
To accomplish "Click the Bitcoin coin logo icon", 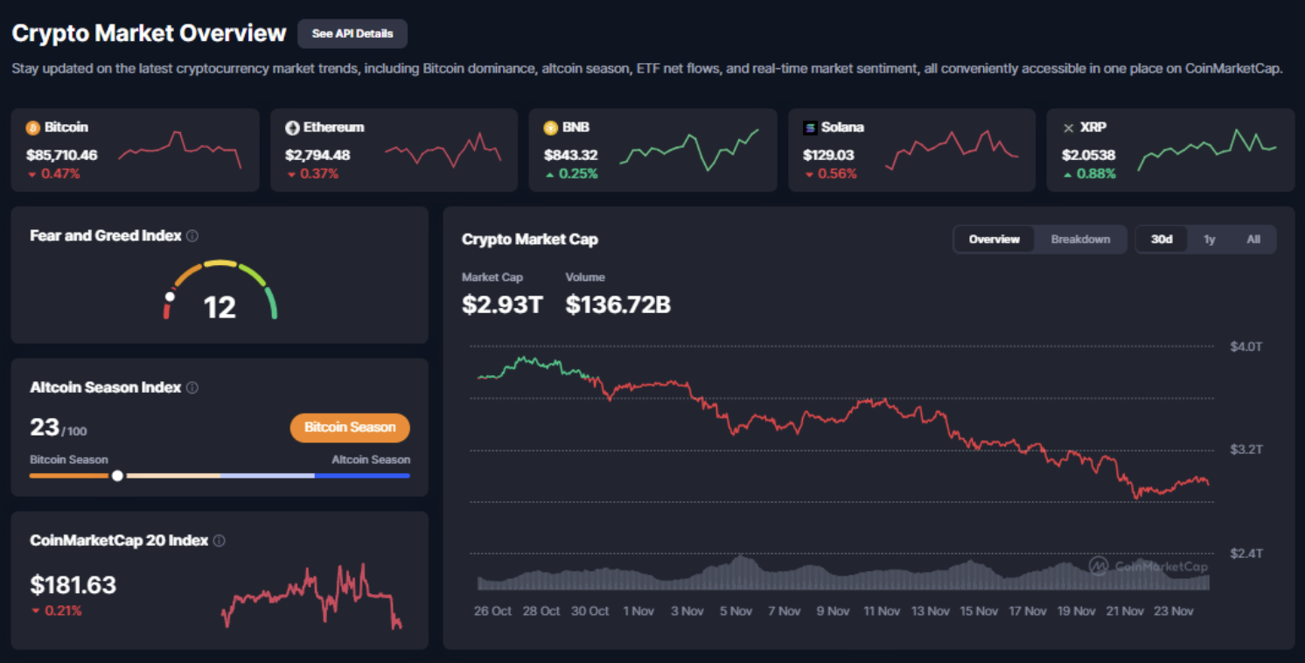I will pyautogui.click(x=32, y=127).
